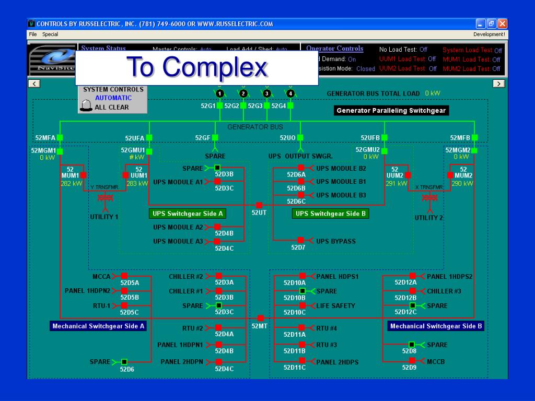
Task: Open the Operator Controls heading link
Action: pyautogui.click(x=335, y=49)
